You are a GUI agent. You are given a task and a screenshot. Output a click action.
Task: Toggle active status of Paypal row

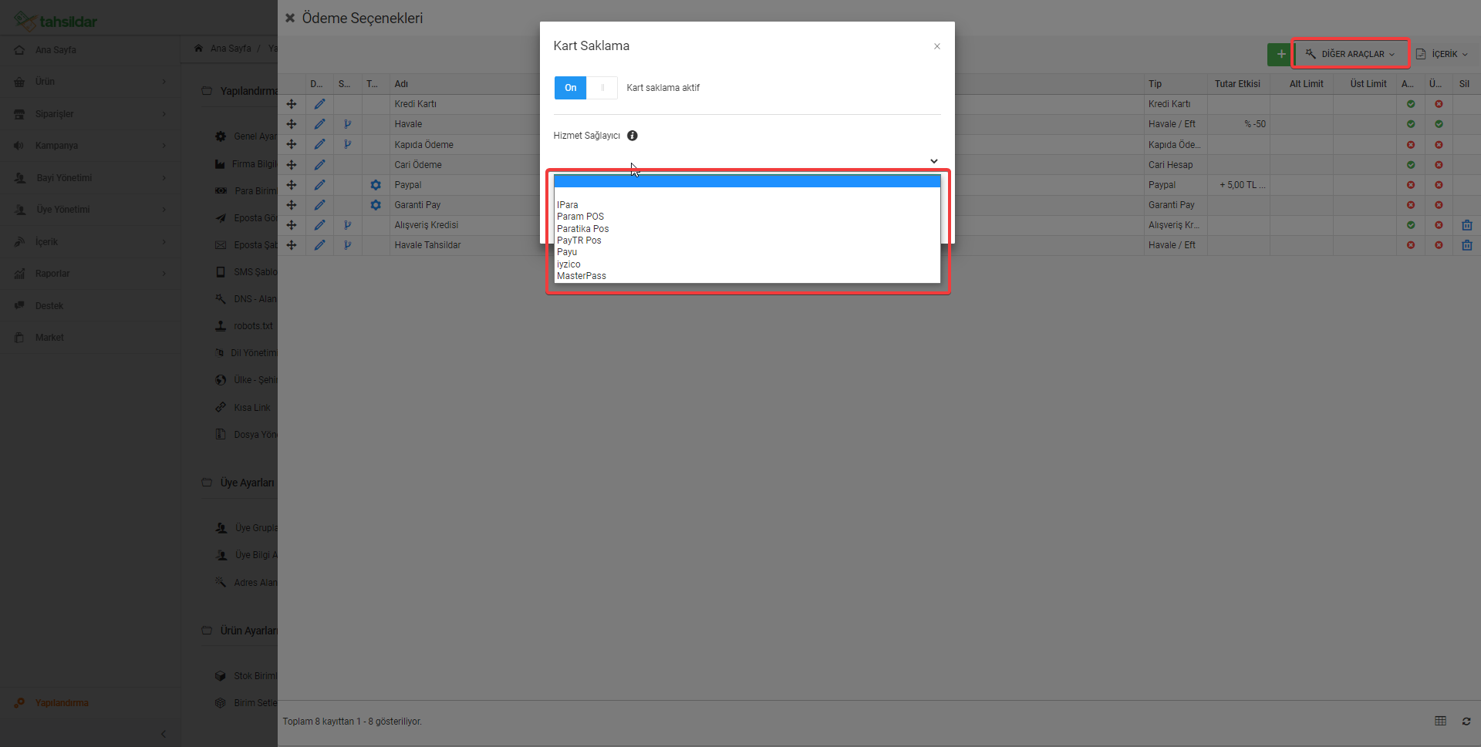click(x=1411, y=185)
